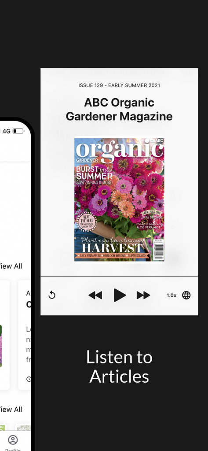Open the Profile tab icon

13,440
